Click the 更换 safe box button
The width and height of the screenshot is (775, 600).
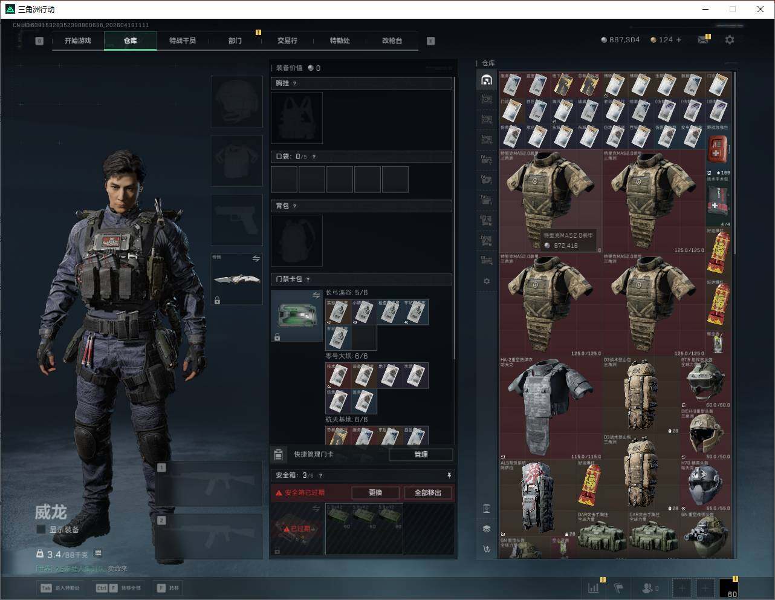click(375, 492)
